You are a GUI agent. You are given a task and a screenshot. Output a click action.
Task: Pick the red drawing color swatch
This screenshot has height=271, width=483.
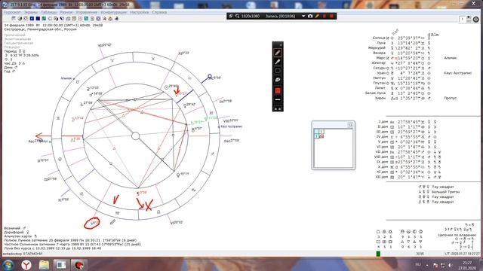coord(278,90)
